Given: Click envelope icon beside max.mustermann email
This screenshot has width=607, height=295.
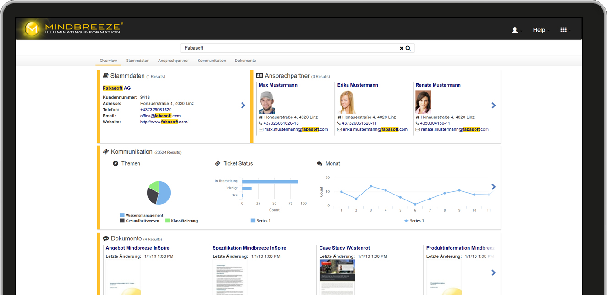Looking at the screenshot, I should [261, 129].
